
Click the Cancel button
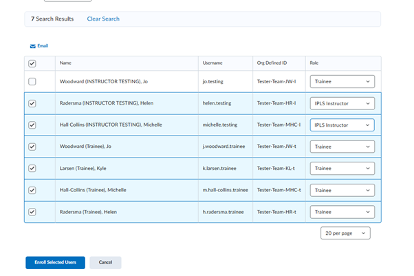(x=105, y=262)
